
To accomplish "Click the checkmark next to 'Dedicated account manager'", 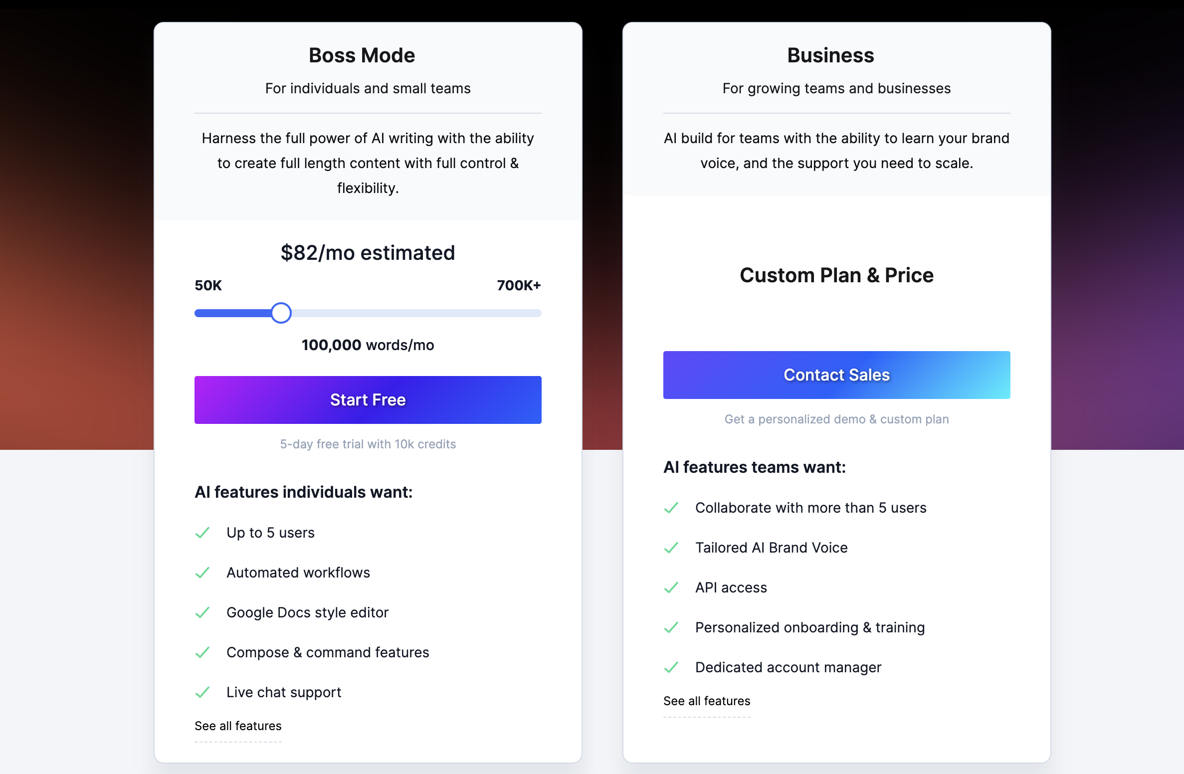I will coord(671,667).
